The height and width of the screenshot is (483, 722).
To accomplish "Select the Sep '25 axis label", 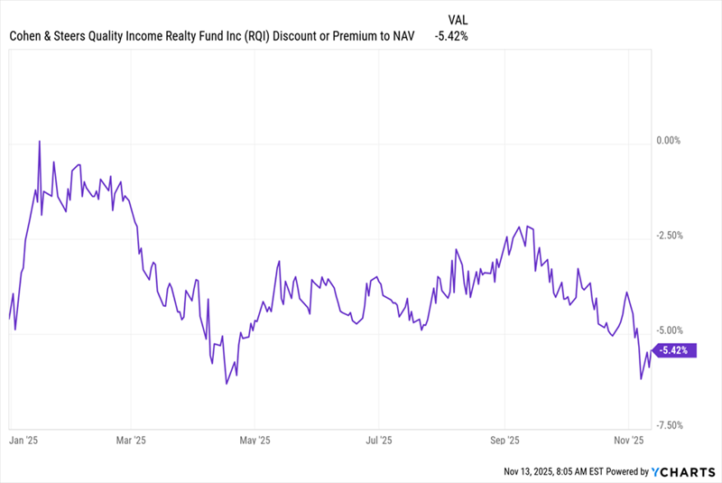I will pos(504,441).
